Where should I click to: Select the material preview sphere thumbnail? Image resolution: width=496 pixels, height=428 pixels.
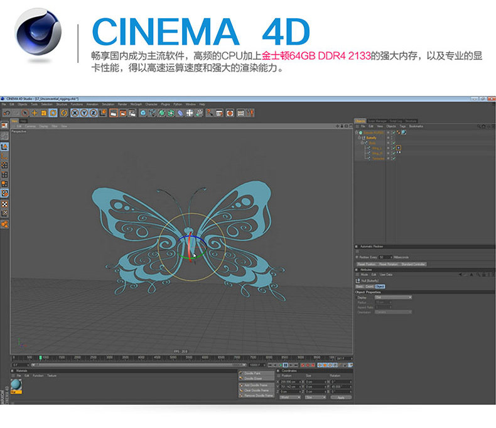[16, 385]
